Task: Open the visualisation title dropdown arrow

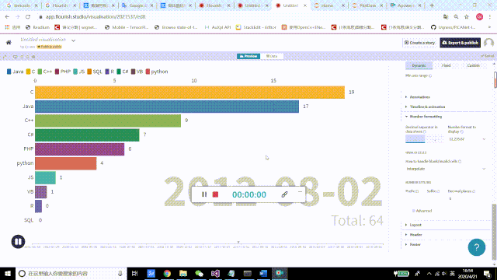Action: 74,40
